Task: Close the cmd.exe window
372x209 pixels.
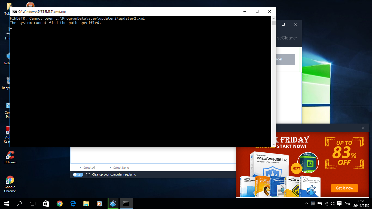Action: (x=270, y=12)
